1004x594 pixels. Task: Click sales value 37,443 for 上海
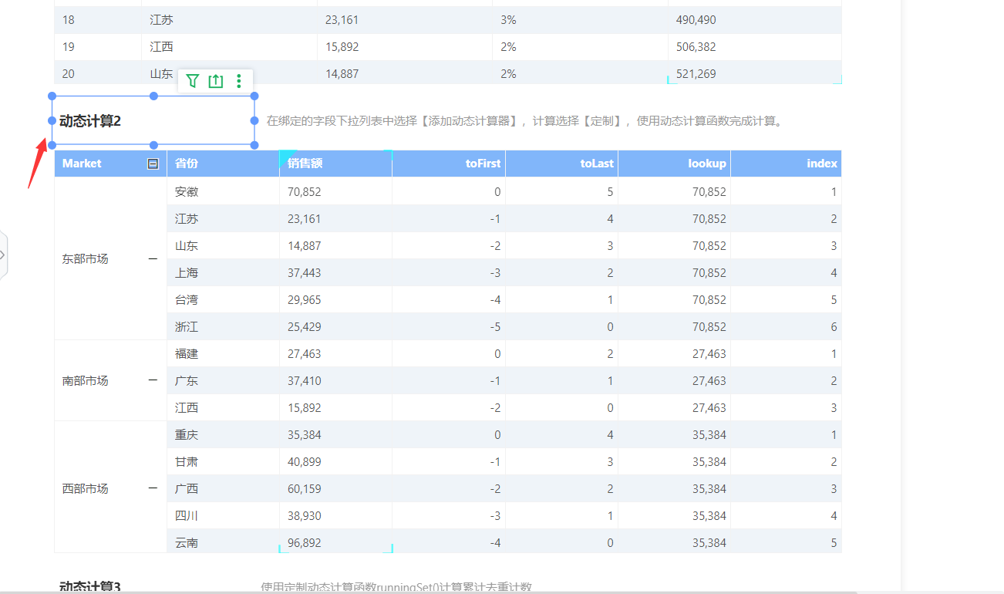tap(305, 272)
